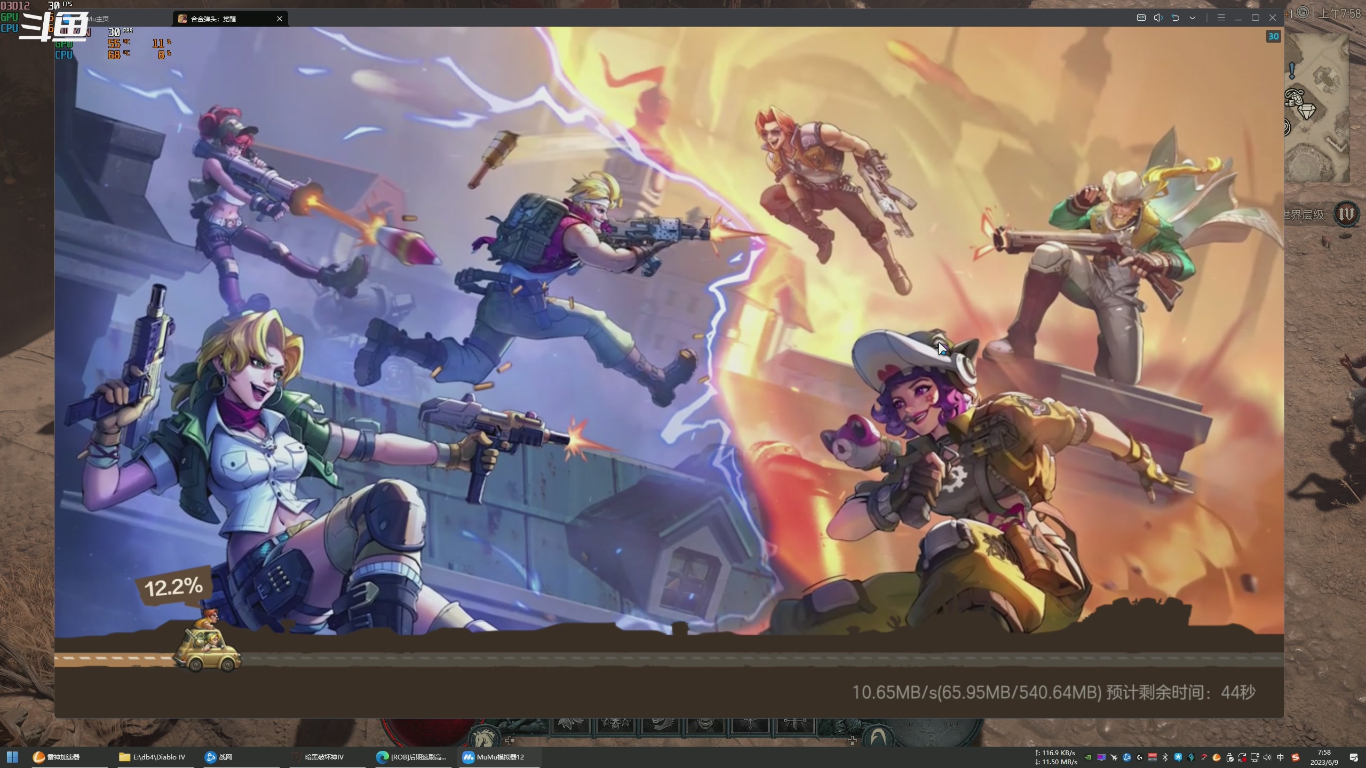This screenshot has height=768, width=1366.
Task: Open the MuMu hamburger menu
Action: (x=1221, y=18)
